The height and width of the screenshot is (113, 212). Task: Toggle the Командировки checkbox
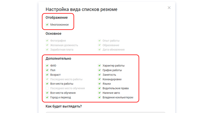(x=99, y=79)
